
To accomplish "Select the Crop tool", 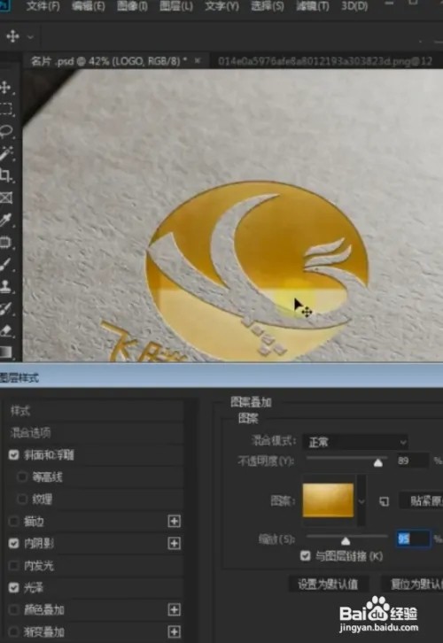I will 5,175.
